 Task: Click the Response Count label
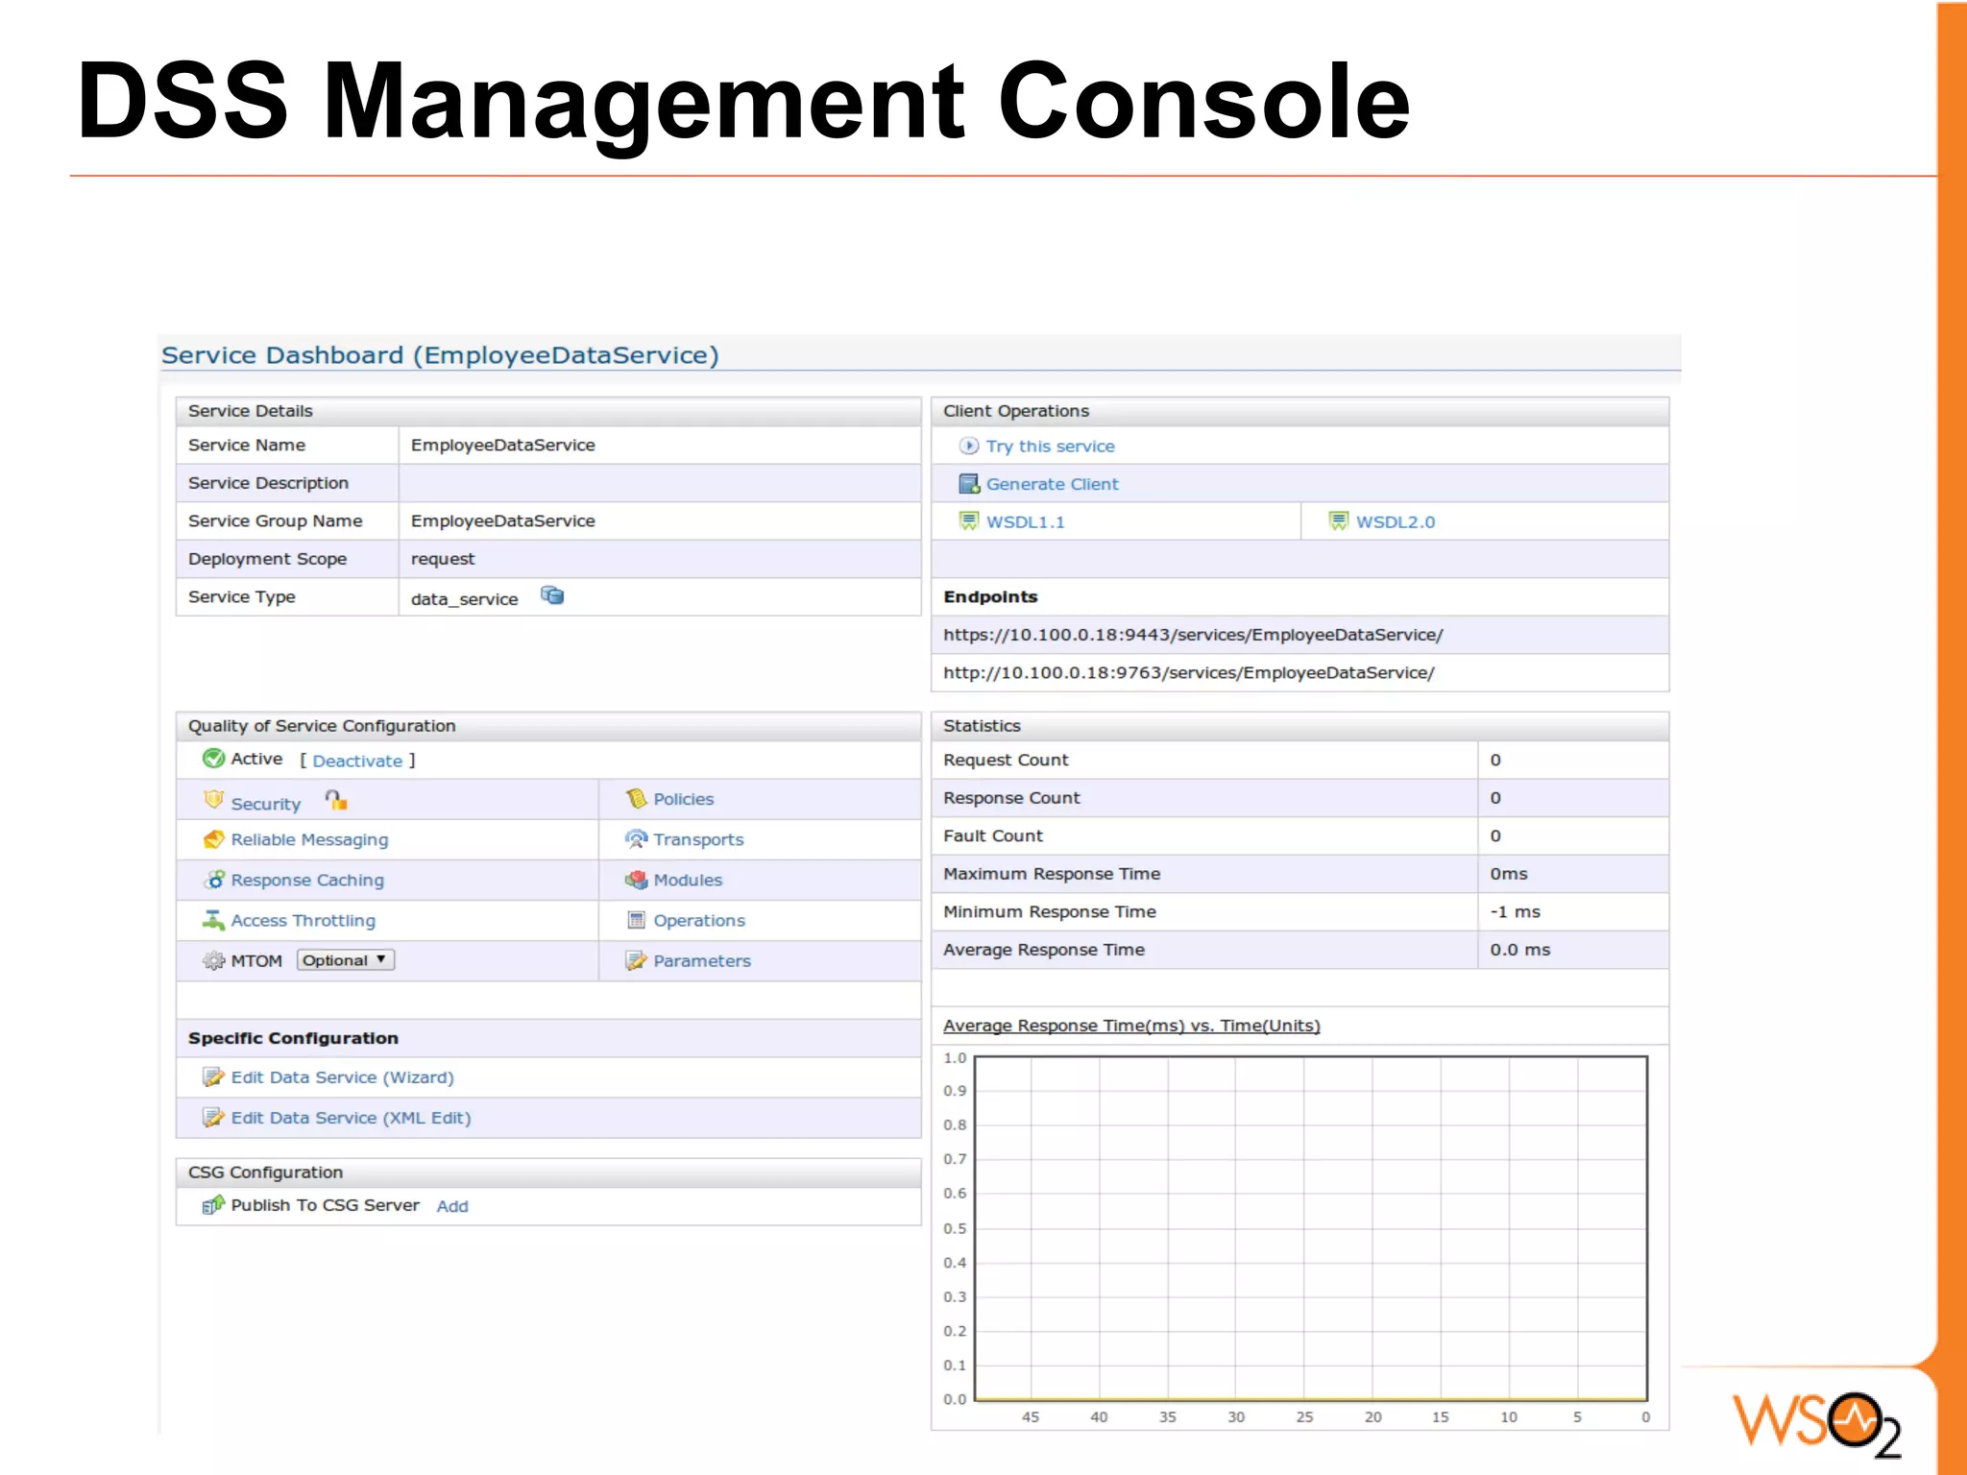[1011, 798]
